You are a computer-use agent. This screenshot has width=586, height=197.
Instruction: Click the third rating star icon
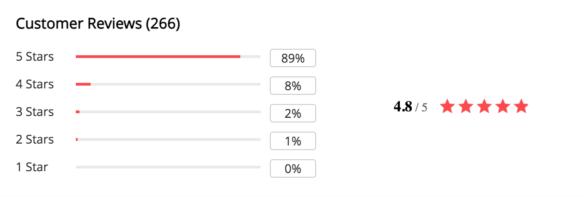(x=484, y=106)
